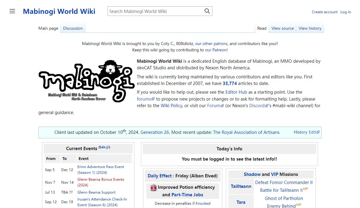Open Defeat Fomor Commander II mission

point(284,182)
